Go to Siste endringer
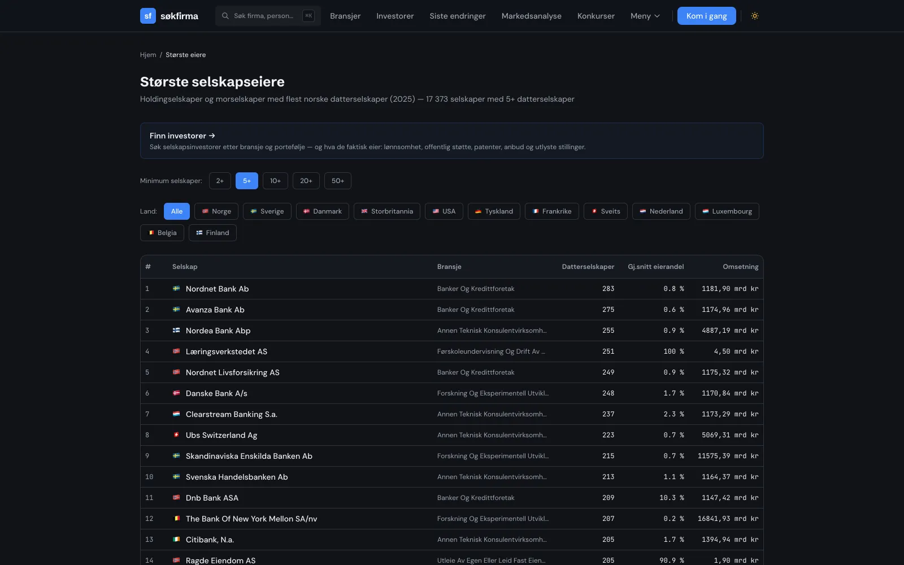This screenshot has height=565, width=904. click(458, 16)
